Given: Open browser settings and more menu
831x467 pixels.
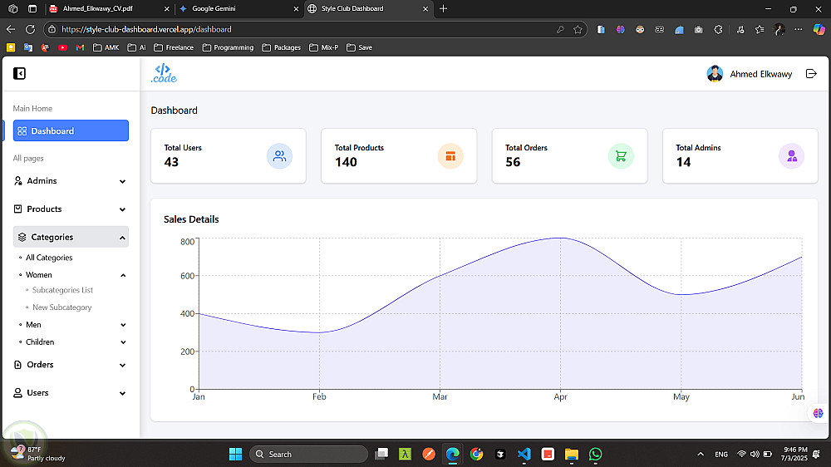Looking at the screenshot, I should 798,30.
